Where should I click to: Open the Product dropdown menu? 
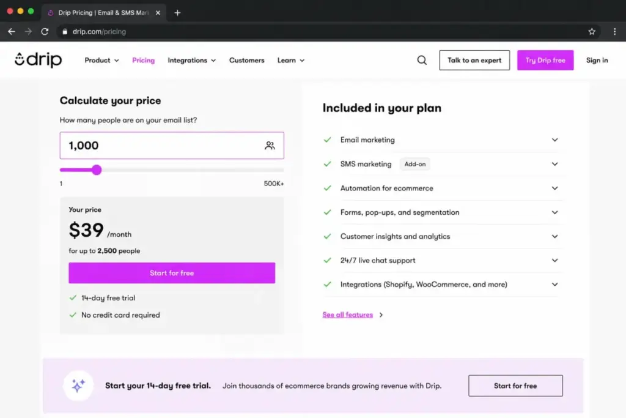[x=102, y=61]
